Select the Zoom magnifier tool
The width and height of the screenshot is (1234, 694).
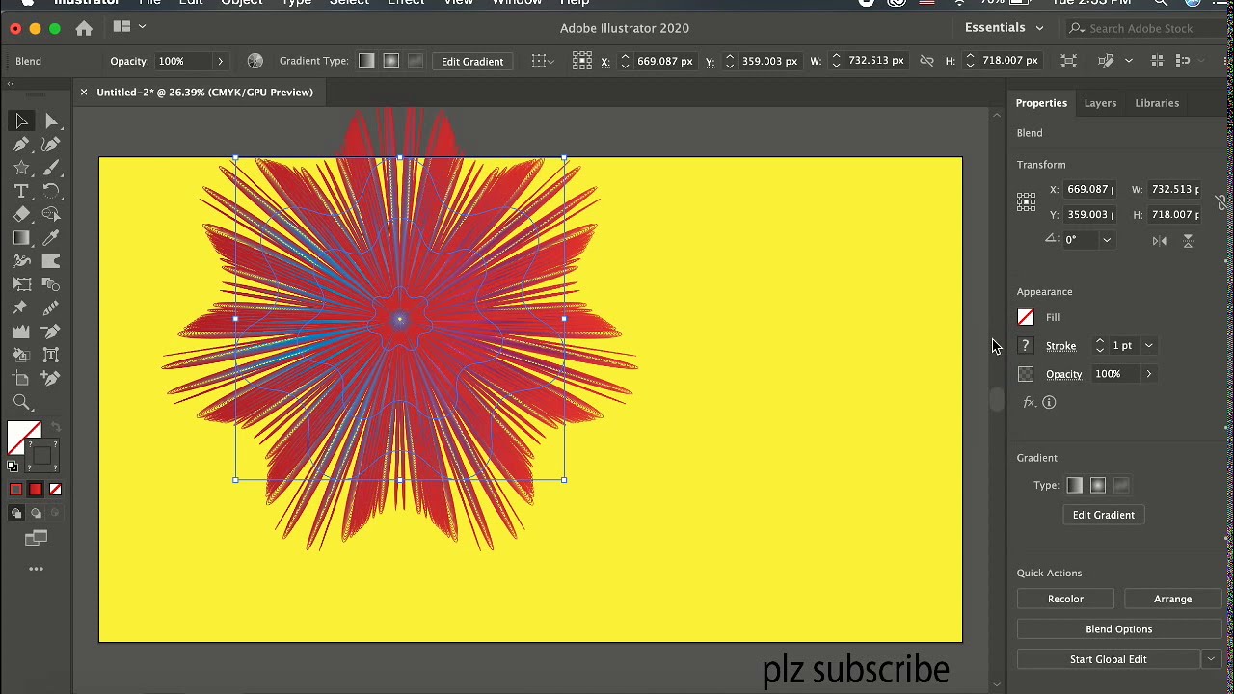(x=21, y=402)
